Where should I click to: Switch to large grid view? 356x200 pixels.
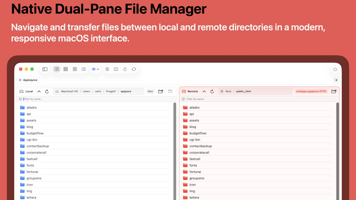click(75, 69)
